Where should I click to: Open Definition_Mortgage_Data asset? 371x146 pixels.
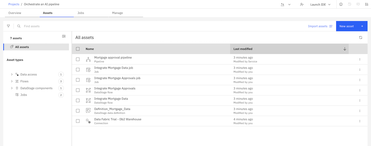(112, 109)
